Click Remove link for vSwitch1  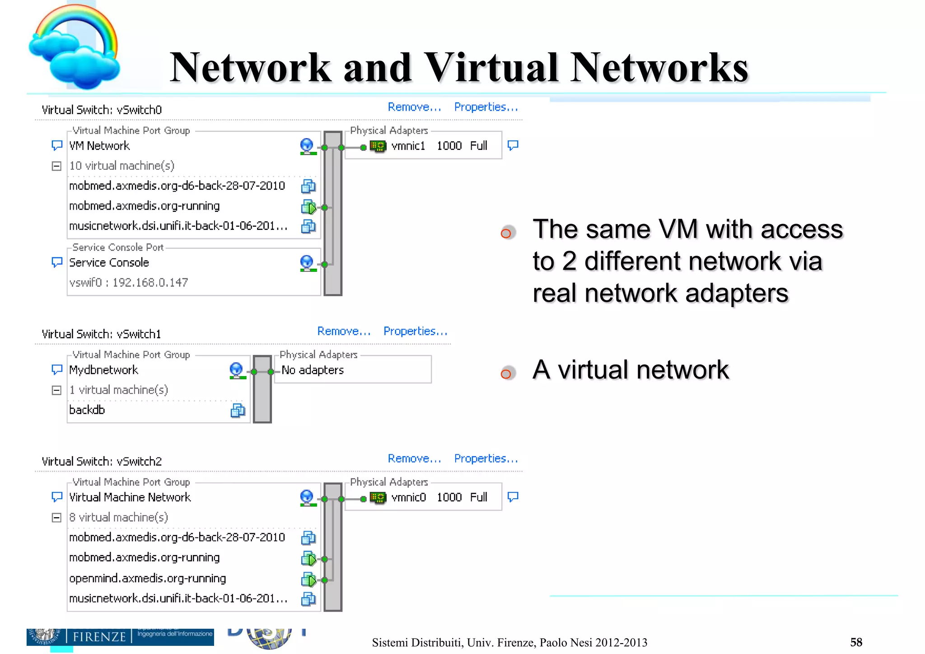(344, 331)
